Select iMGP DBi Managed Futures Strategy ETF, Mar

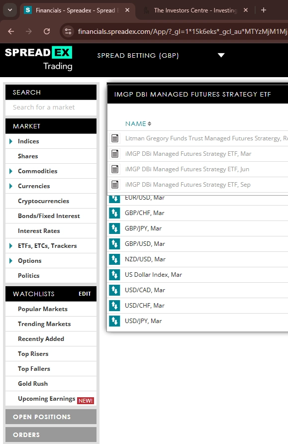(x=188, y=154)
